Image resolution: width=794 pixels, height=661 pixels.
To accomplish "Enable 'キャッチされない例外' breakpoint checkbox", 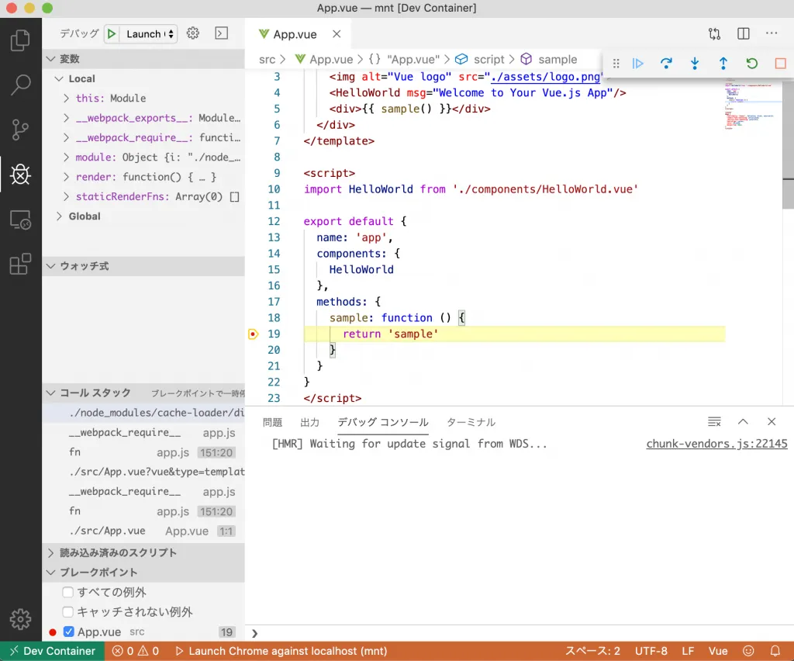I will pos(68,612).
